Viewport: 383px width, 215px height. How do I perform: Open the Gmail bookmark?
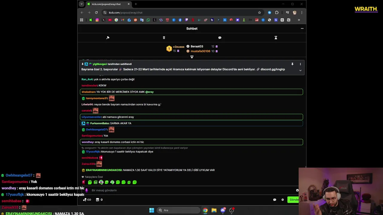tap(123, 20)
